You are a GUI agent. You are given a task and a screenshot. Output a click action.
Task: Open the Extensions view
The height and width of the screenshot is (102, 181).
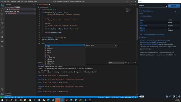[x=2, y=28]
